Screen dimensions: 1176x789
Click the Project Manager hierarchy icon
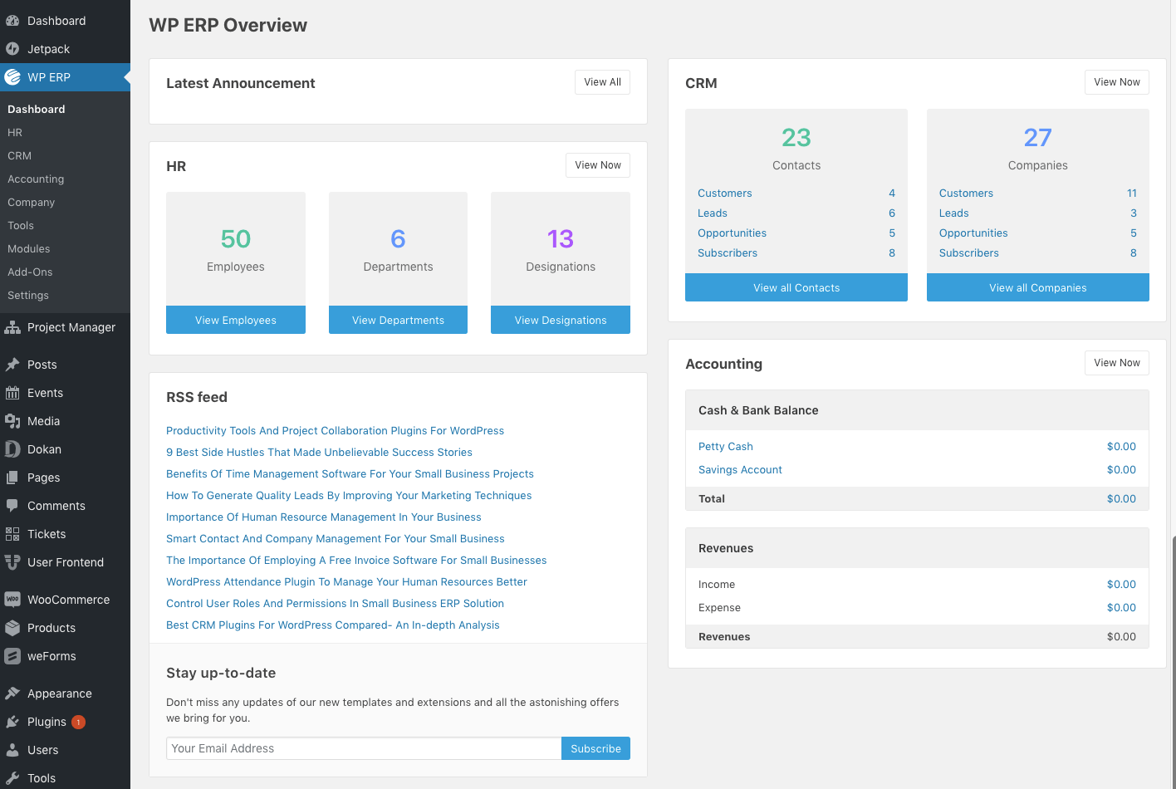tap(12, 327)
